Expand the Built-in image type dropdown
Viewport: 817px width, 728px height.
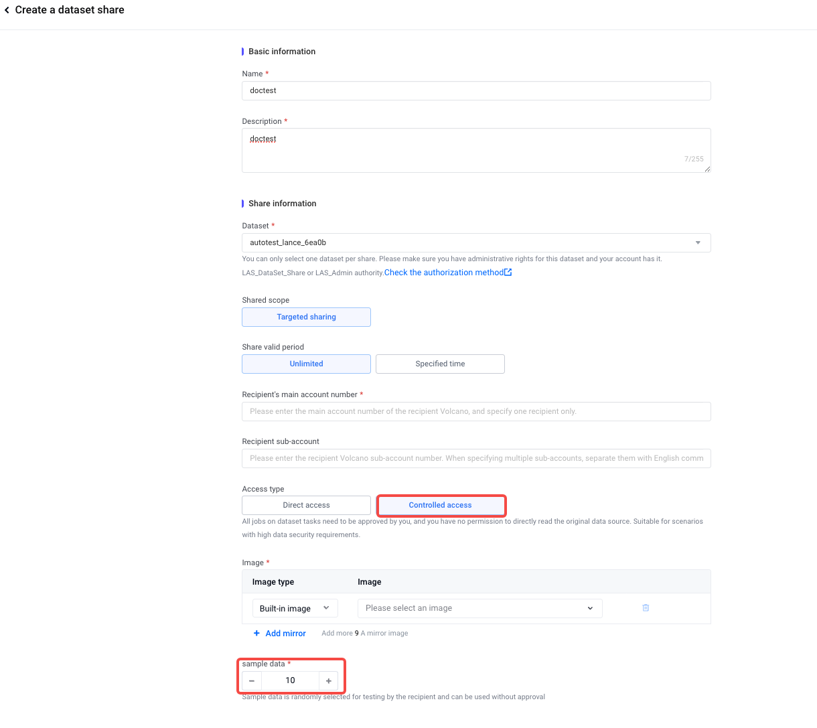click(295, 609)
